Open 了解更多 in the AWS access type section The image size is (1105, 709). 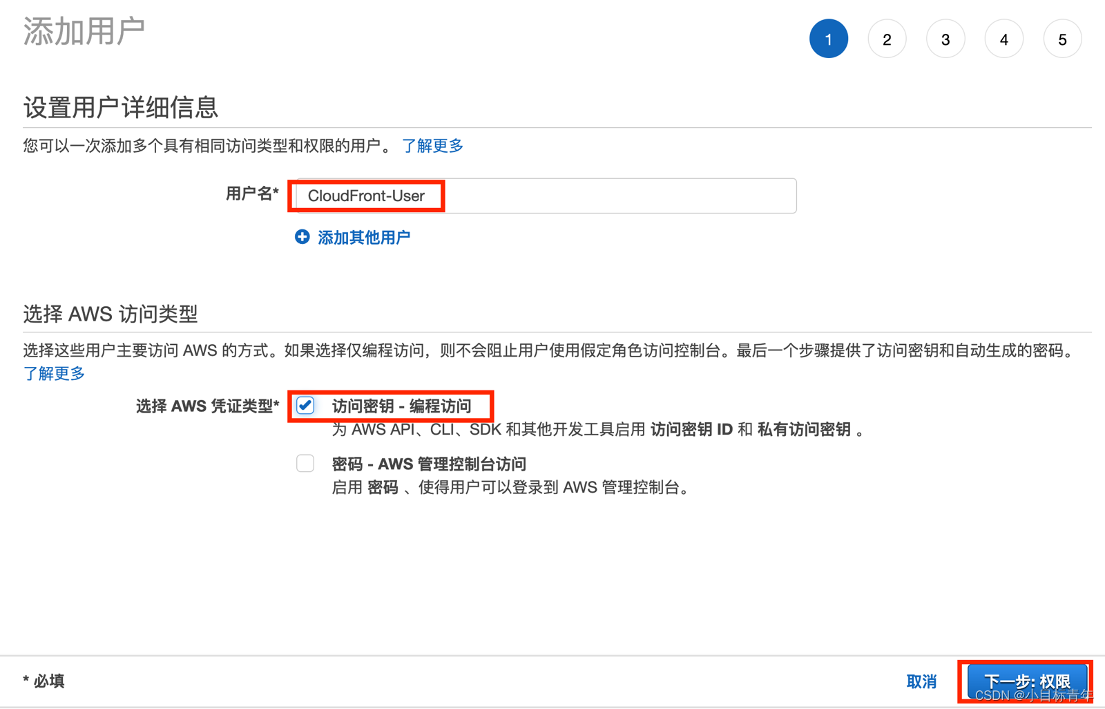click(x=54, y=374)
